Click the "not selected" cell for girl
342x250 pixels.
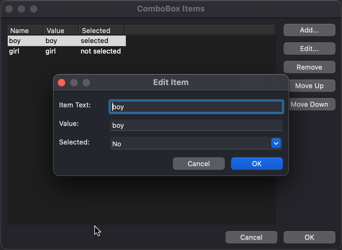point(100,51)
